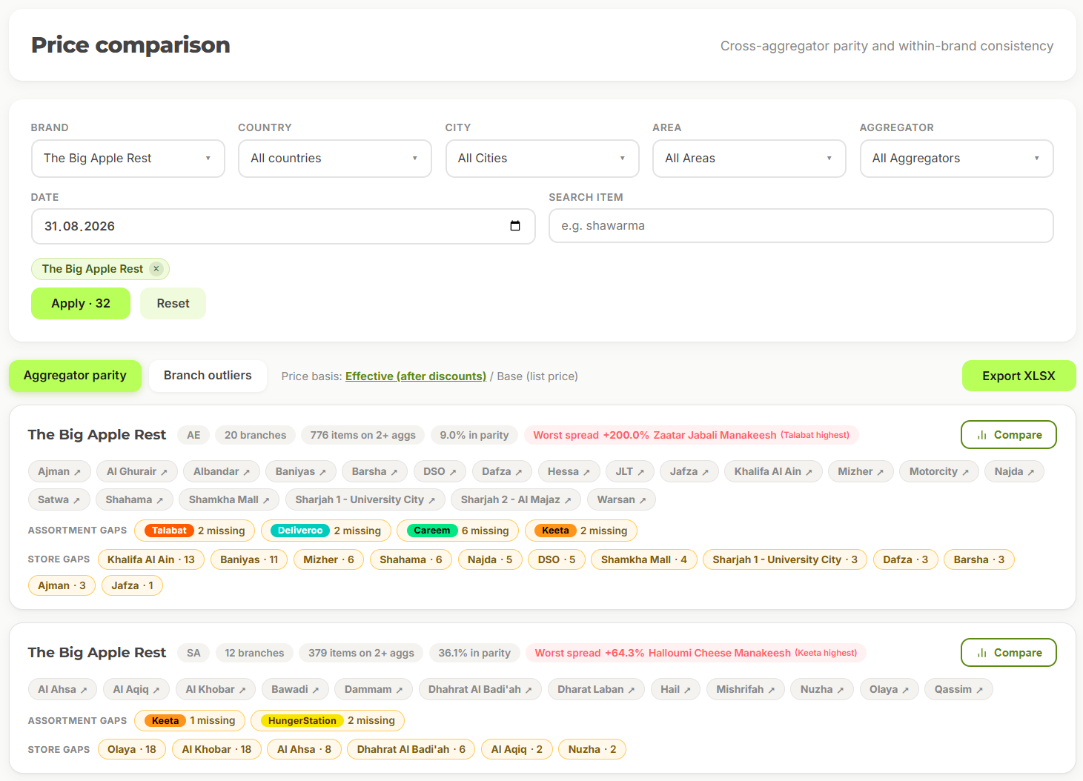Click the arrow icon on the Olaya branch chip

click(905, 690)
